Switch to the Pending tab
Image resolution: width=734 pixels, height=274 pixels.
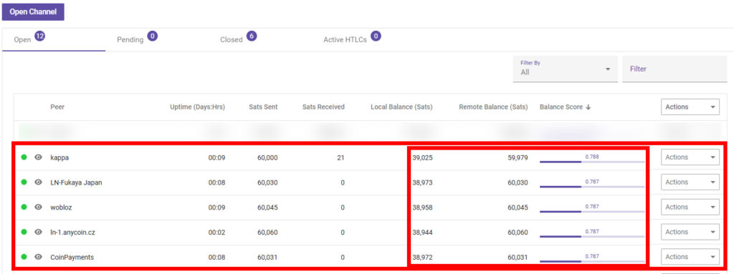[x=130, y=40]
